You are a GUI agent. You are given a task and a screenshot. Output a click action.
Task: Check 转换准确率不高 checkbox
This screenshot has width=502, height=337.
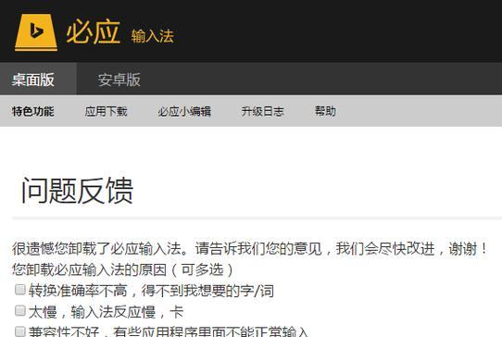point(20,290)
